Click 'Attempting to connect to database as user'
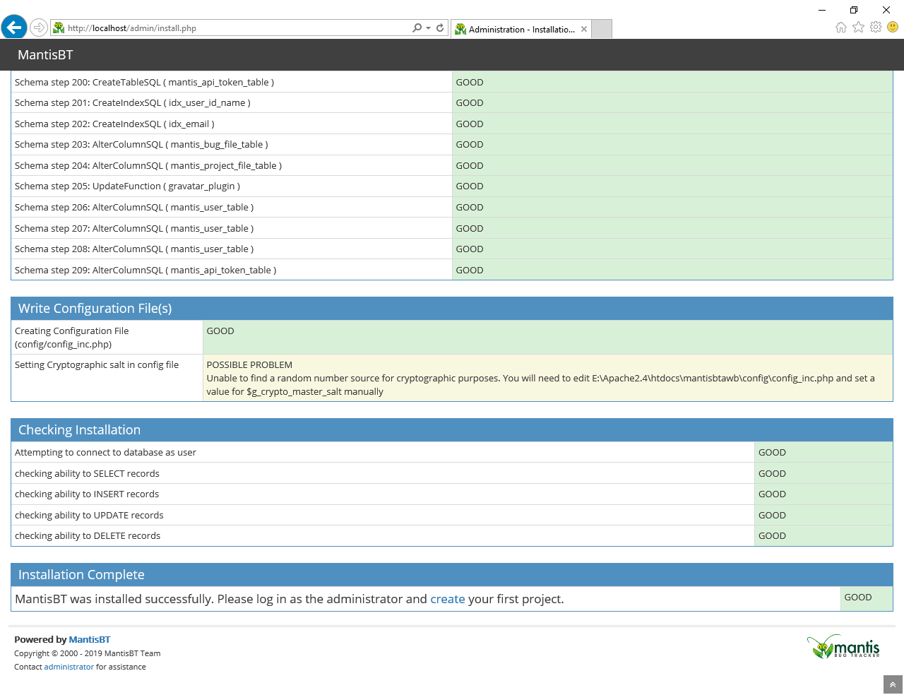 pos(105,453)
